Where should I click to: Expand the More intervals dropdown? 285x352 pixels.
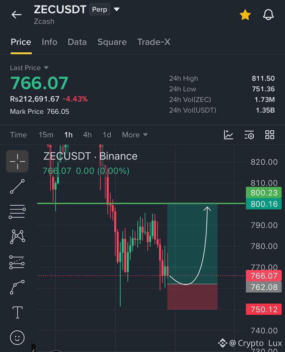pos(135,135)
